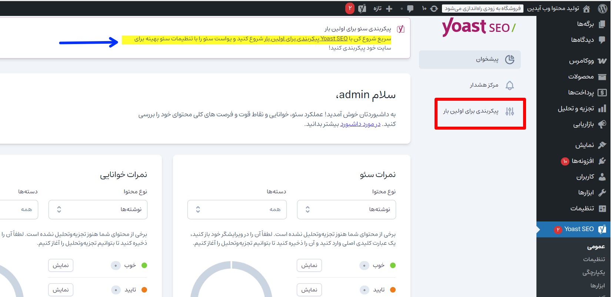Open Alert center (مرکز هشدار) bell icon
612x297 pixels.
510,86
